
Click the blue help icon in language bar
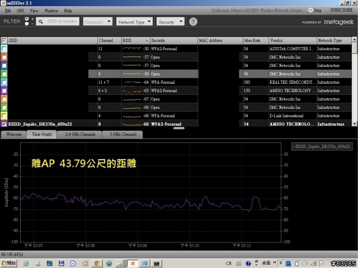pyautogui.click(x=248, y=264)
